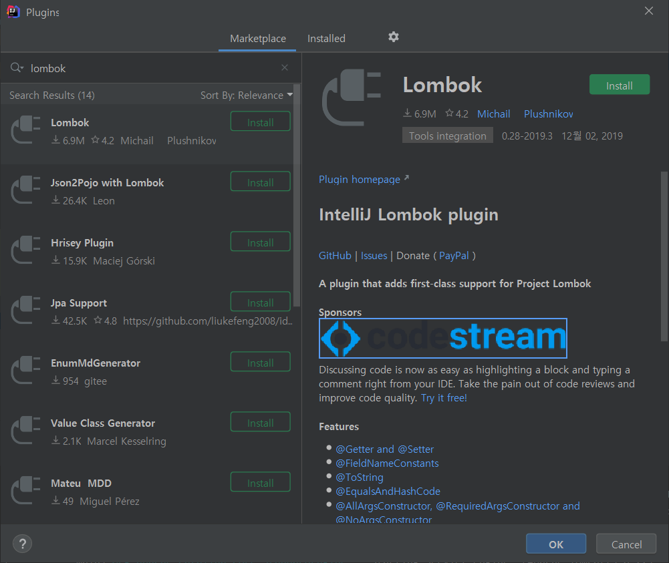Select the EnumMdGenerator row
Screen dimensions: 669x563
[x=147, y=375]
